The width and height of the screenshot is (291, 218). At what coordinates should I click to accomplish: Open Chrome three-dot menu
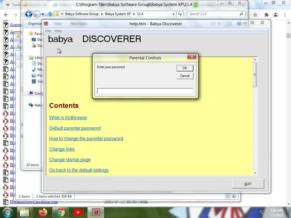click(285, 15)
